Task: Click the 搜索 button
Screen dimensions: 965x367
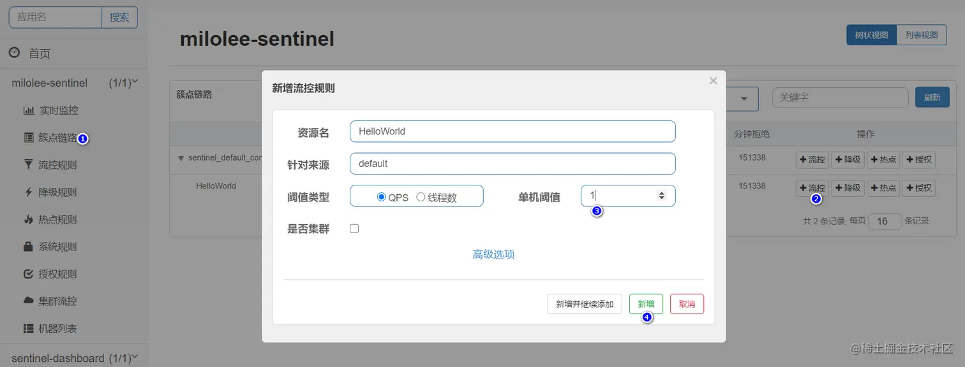Action: pyautogui.click(x=119, y=18)
